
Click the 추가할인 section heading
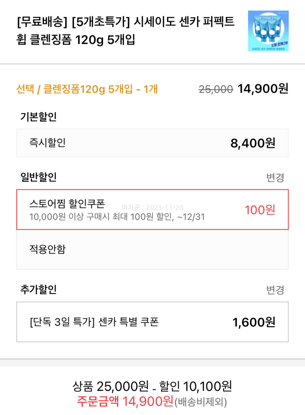(38, 289)
